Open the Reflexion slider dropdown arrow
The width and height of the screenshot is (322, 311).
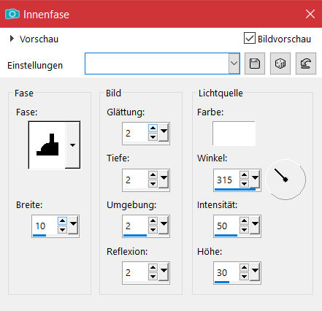click(x=164, y=272)
